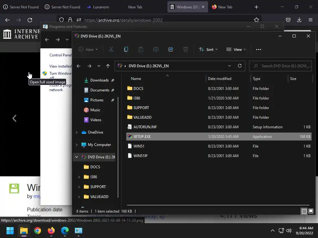
Task: Open Windows Start menu
Action: click(x=10, y=231)
